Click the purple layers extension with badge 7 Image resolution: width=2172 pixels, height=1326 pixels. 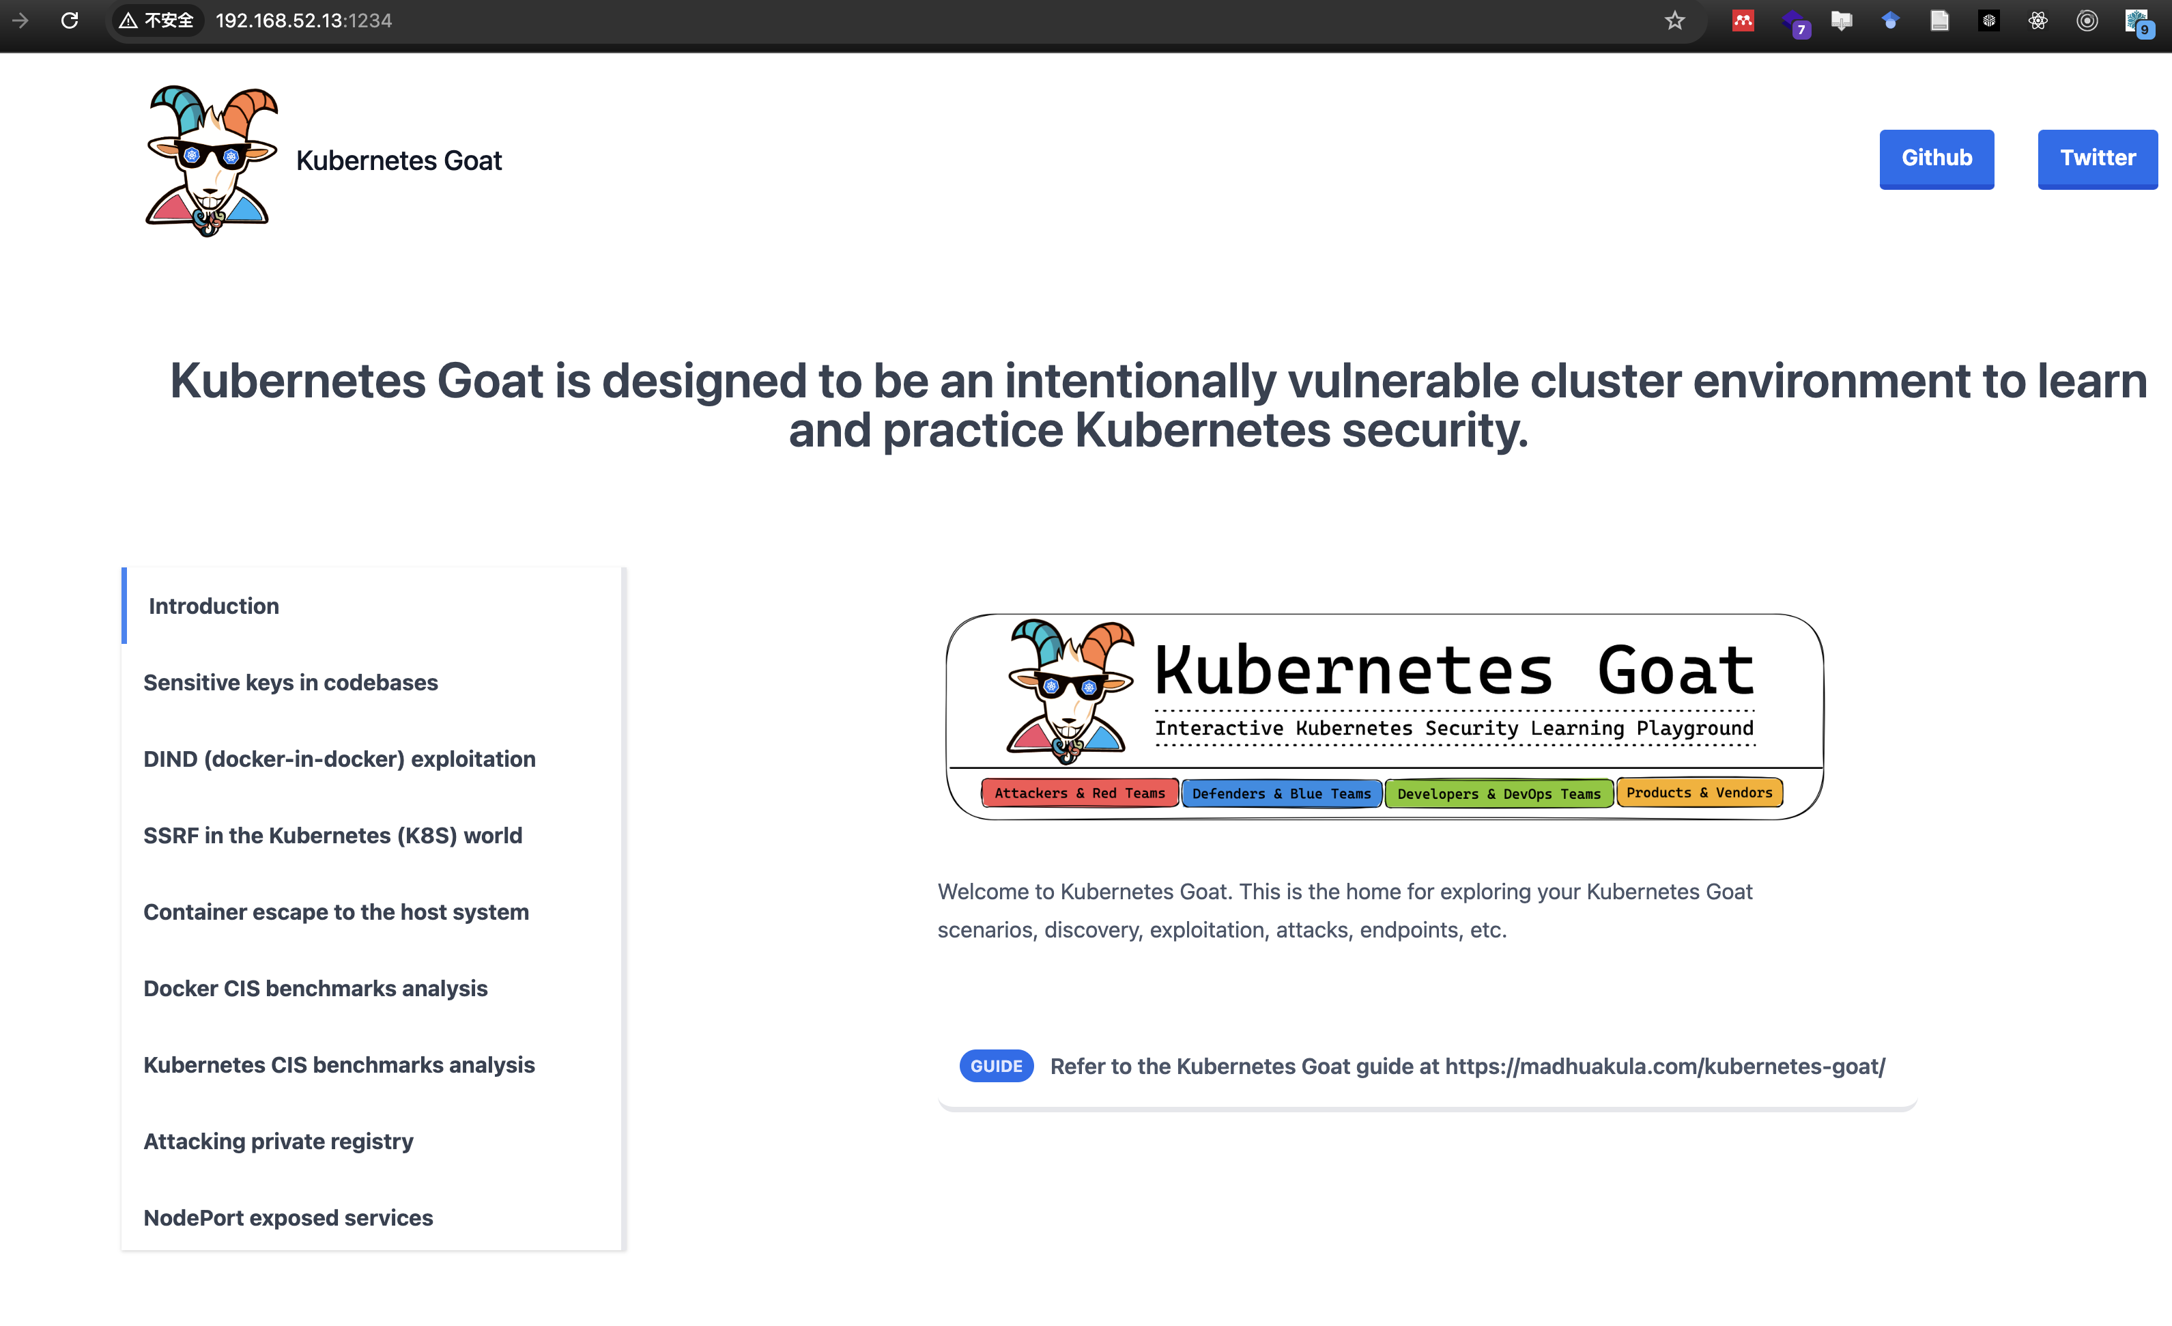(1794, 22)
